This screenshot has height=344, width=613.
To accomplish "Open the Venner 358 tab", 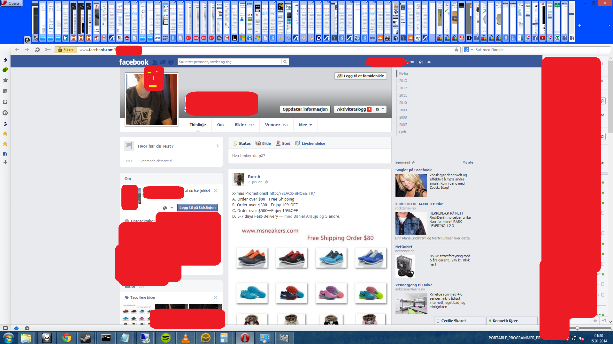I will click(276, 125).
